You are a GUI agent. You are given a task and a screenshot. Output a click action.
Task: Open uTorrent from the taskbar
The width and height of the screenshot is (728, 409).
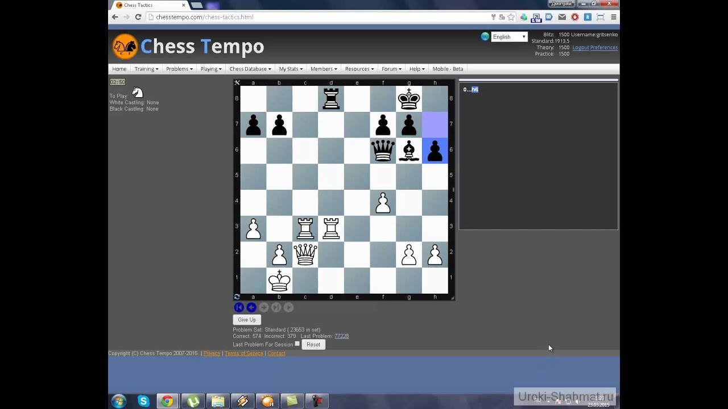193,401
